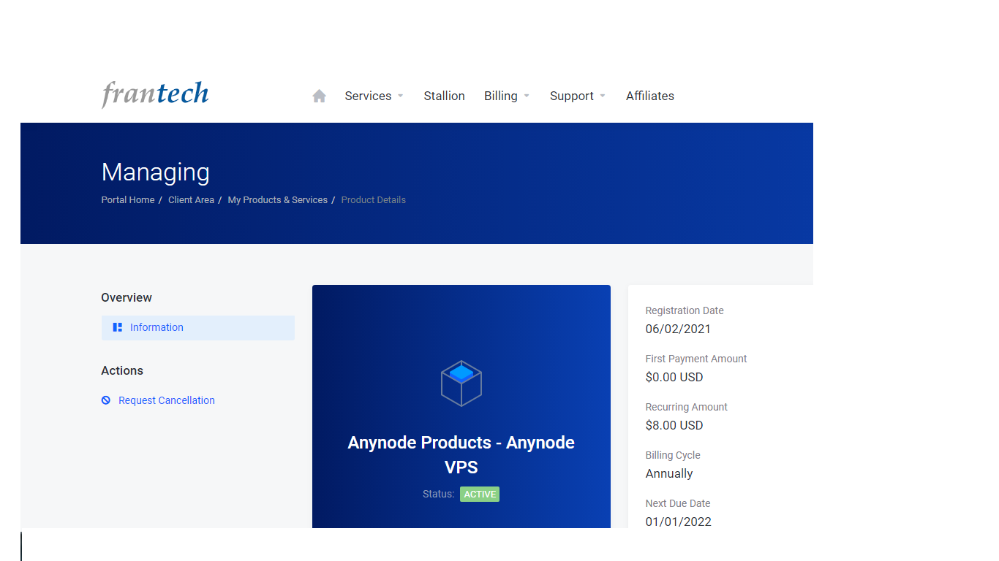Select Information in the Overview sidebar
999x561 pixels.
pyautogui.click(x=157, y=327)
